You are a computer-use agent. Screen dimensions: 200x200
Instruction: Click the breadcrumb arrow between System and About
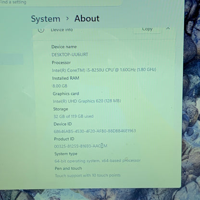click(67, 19)
